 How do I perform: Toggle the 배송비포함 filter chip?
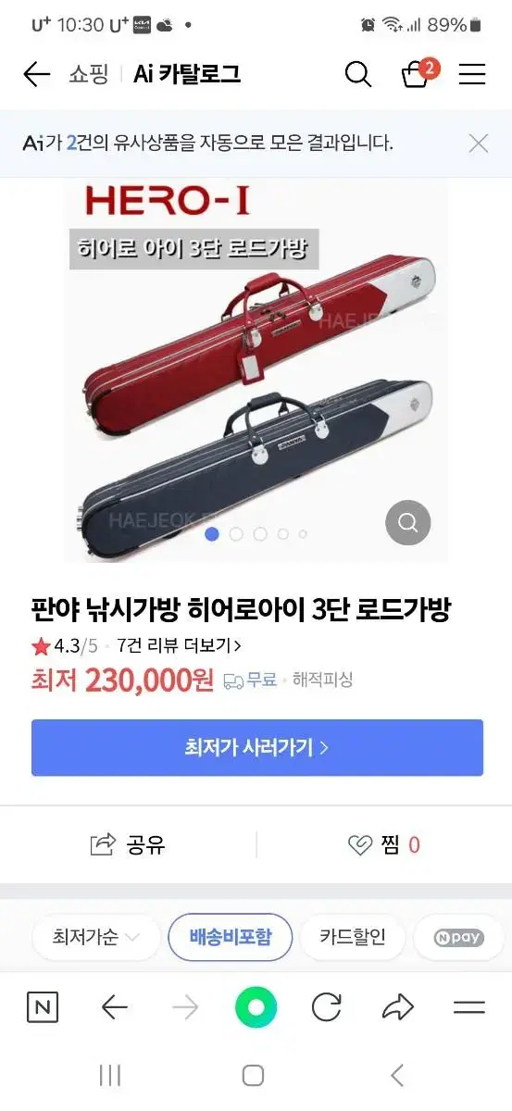(231, 937)
